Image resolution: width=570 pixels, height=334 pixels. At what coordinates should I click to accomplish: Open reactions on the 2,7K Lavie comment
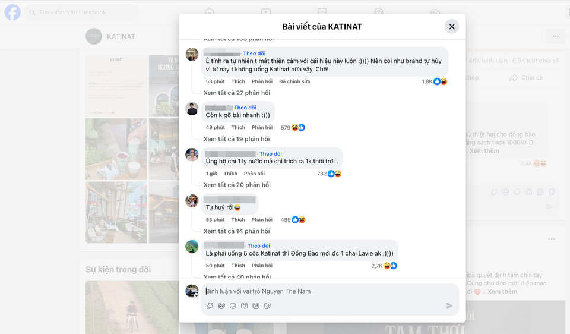click(x=384, y=266)
